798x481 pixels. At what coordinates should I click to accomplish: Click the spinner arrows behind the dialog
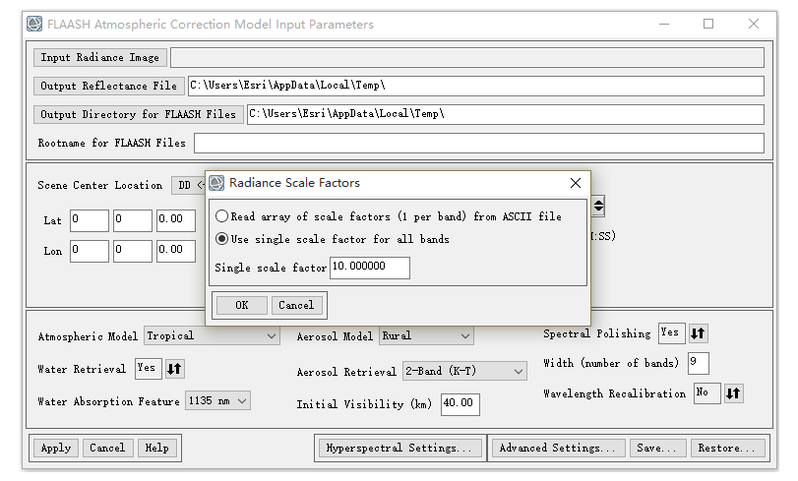[x=598, y=207]
